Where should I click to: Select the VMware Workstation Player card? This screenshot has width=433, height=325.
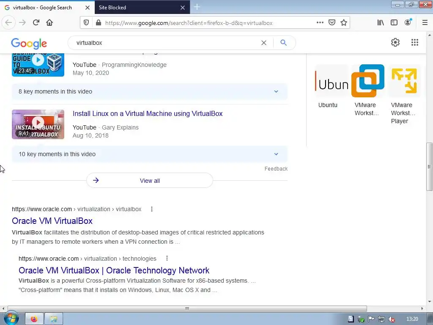pos(404,94)
